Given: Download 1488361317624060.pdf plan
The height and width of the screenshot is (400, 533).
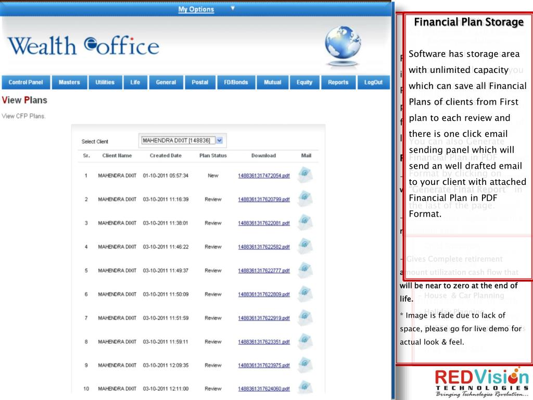Looking at the screenshot, I should click(x=264, y=389).
